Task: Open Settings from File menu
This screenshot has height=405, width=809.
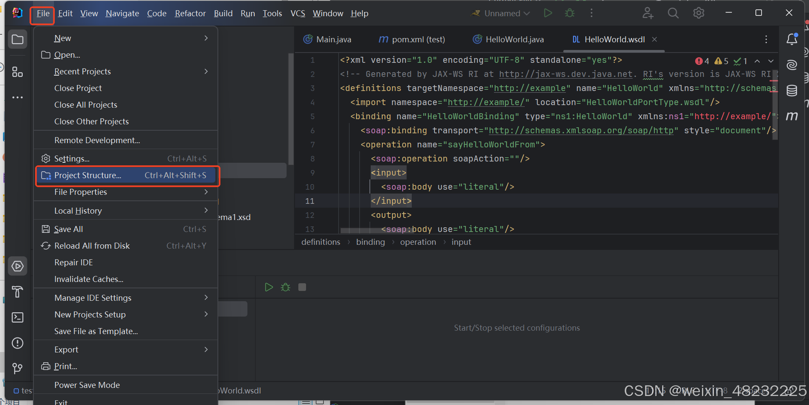Action: click(x=125, y=158)
